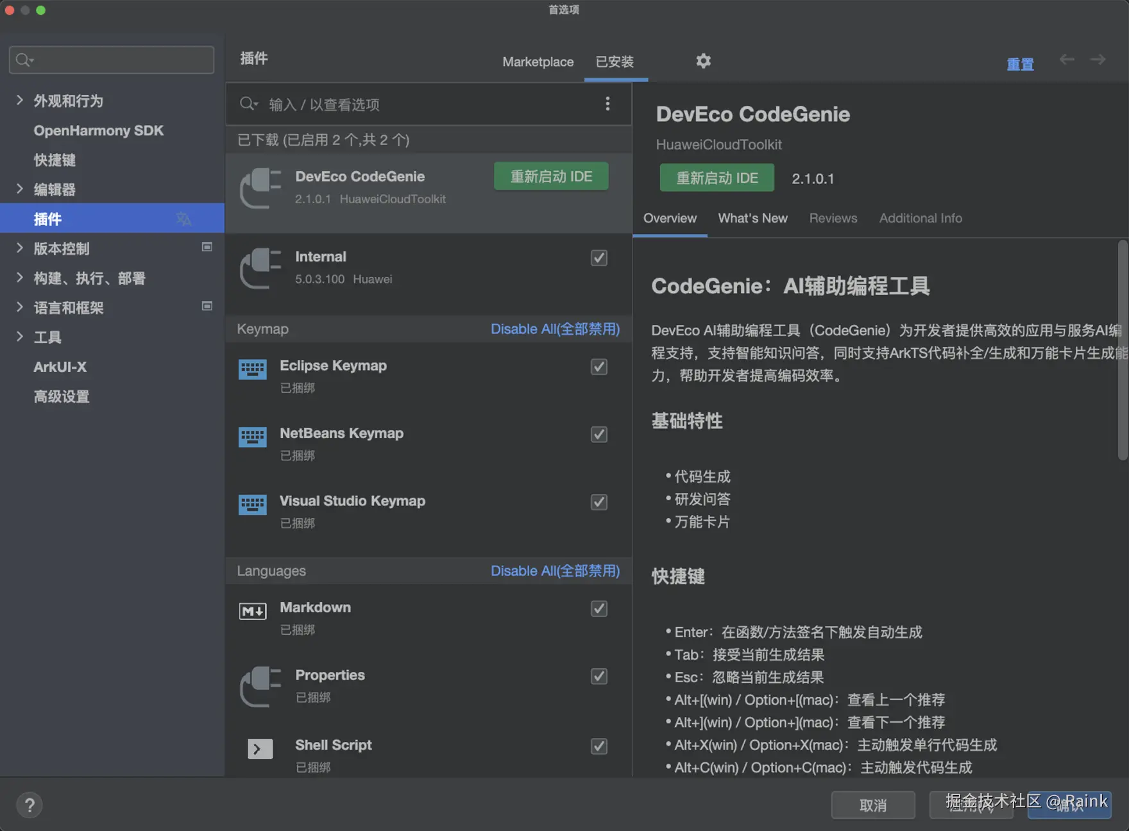The height and width of the screenshot is (831, 1129).
Task: Select the Markdown plugin name
Action: pyautogui.click(x=316, y=607)
